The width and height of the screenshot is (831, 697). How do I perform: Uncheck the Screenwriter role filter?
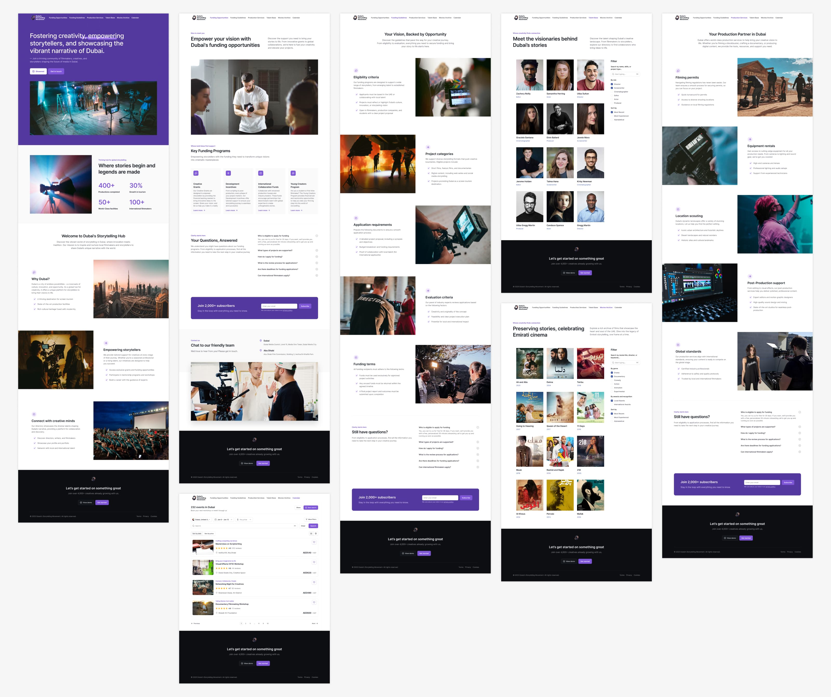(x=612, y=88)
